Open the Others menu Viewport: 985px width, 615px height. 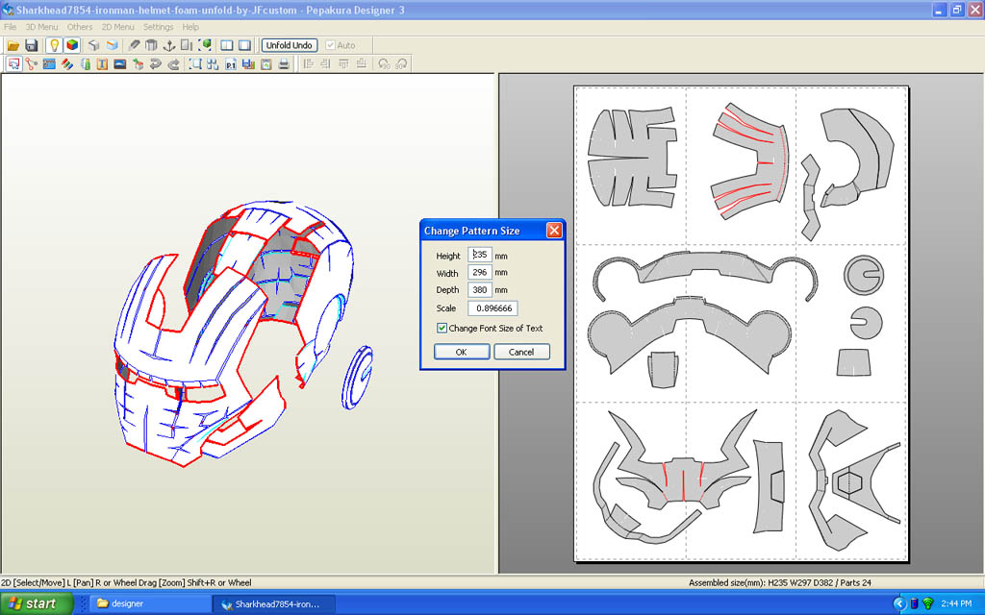(80, 27)
